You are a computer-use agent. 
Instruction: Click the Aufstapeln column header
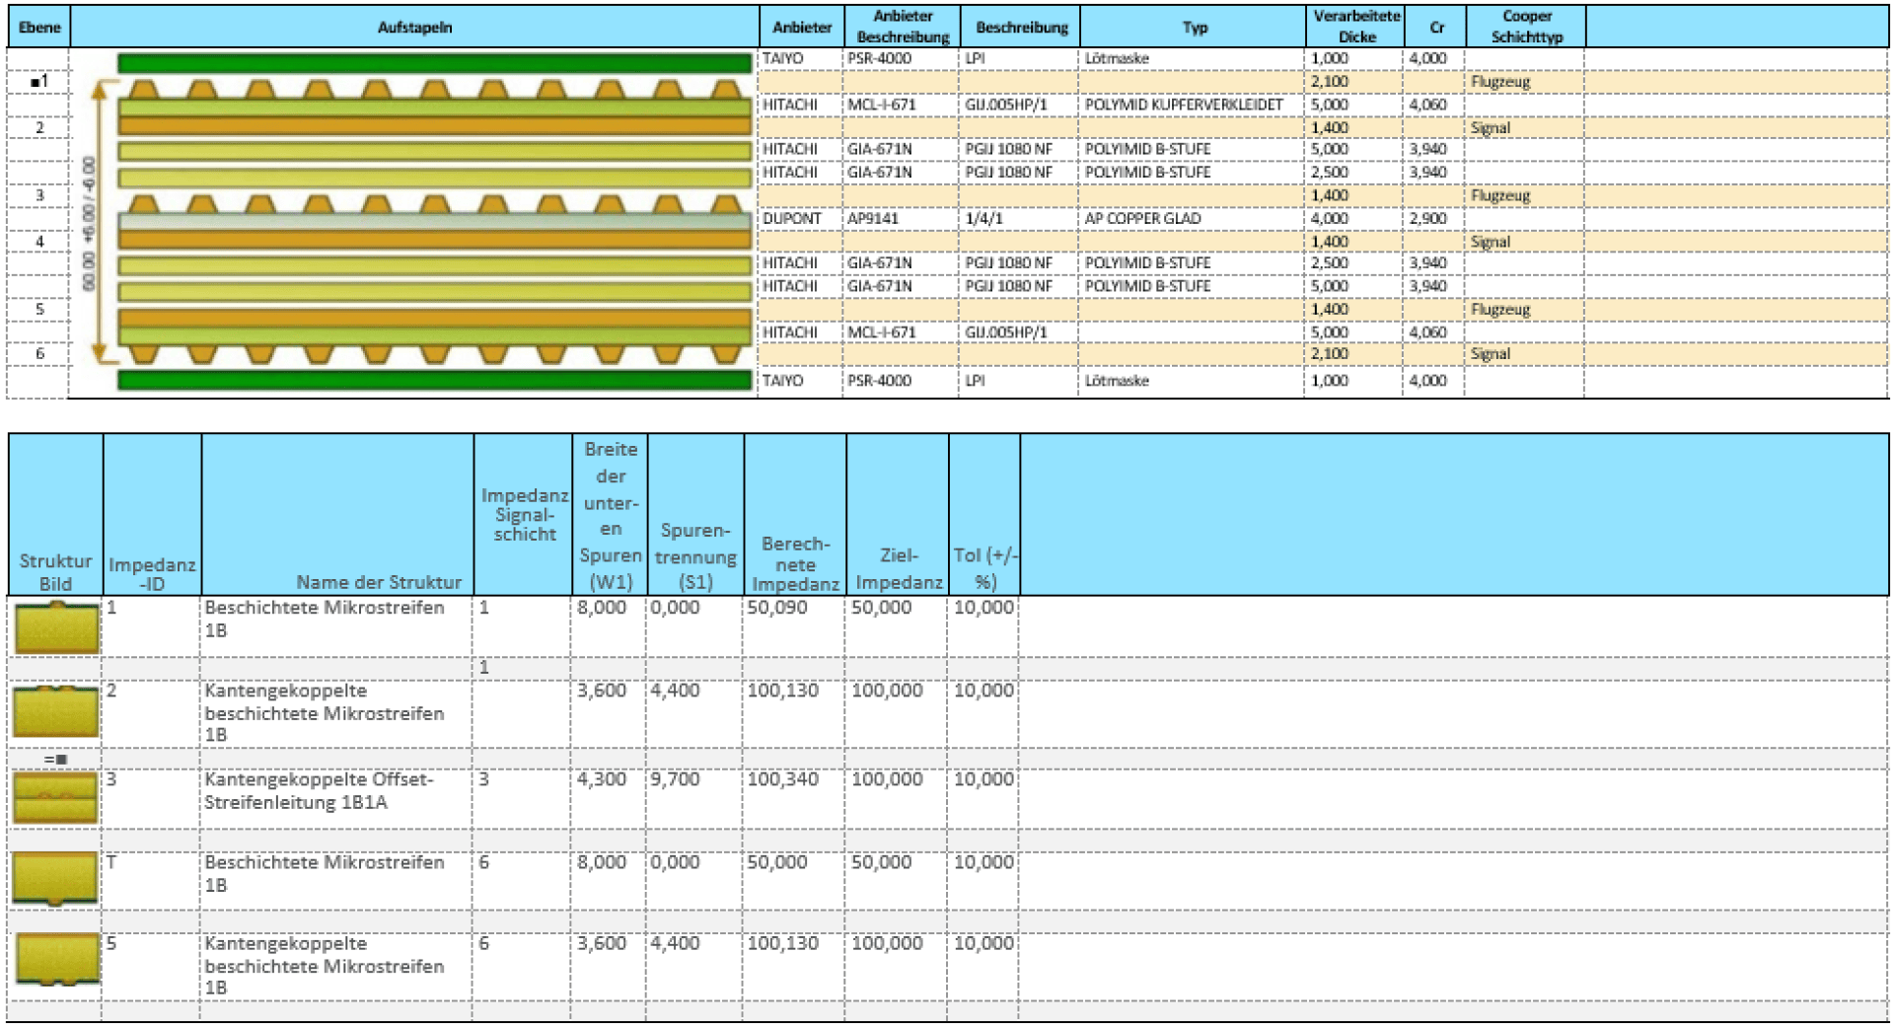(414, 28)
